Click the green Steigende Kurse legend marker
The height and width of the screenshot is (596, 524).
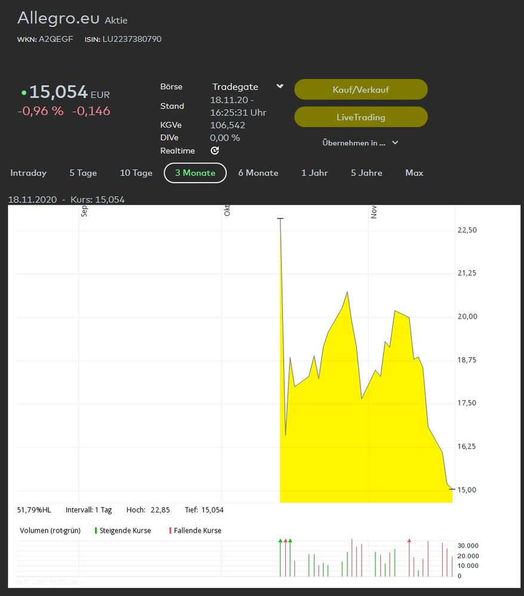click(x=95, y=530)
